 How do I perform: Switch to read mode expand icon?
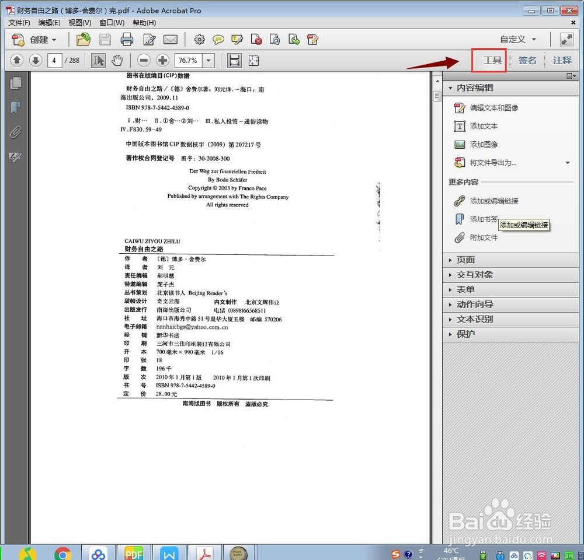566,40
